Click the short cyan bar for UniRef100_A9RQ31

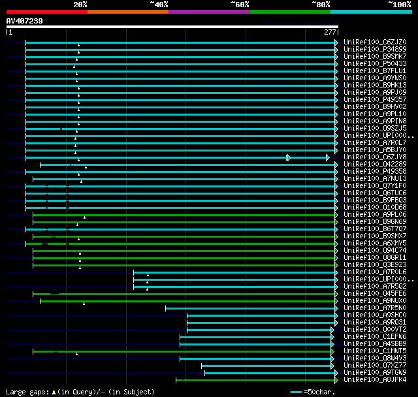[x=261, y=323]
